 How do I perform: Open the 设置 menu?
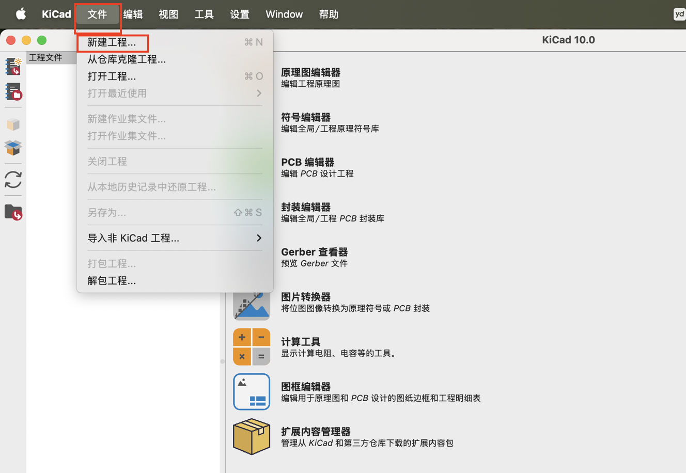coord(240,14)
